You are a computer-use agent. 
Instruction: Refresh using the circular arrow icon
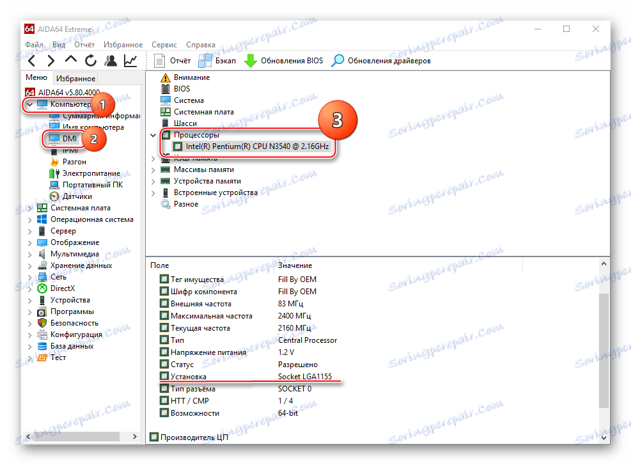point(91,61)
